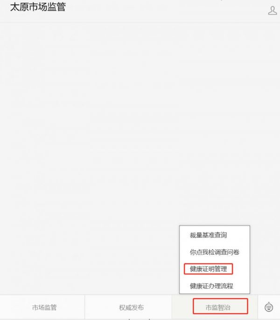The height and width of the screenshot is (320, 280).
Task: Select 健康证明管理 from popup menu
Action: click(208, 269)
